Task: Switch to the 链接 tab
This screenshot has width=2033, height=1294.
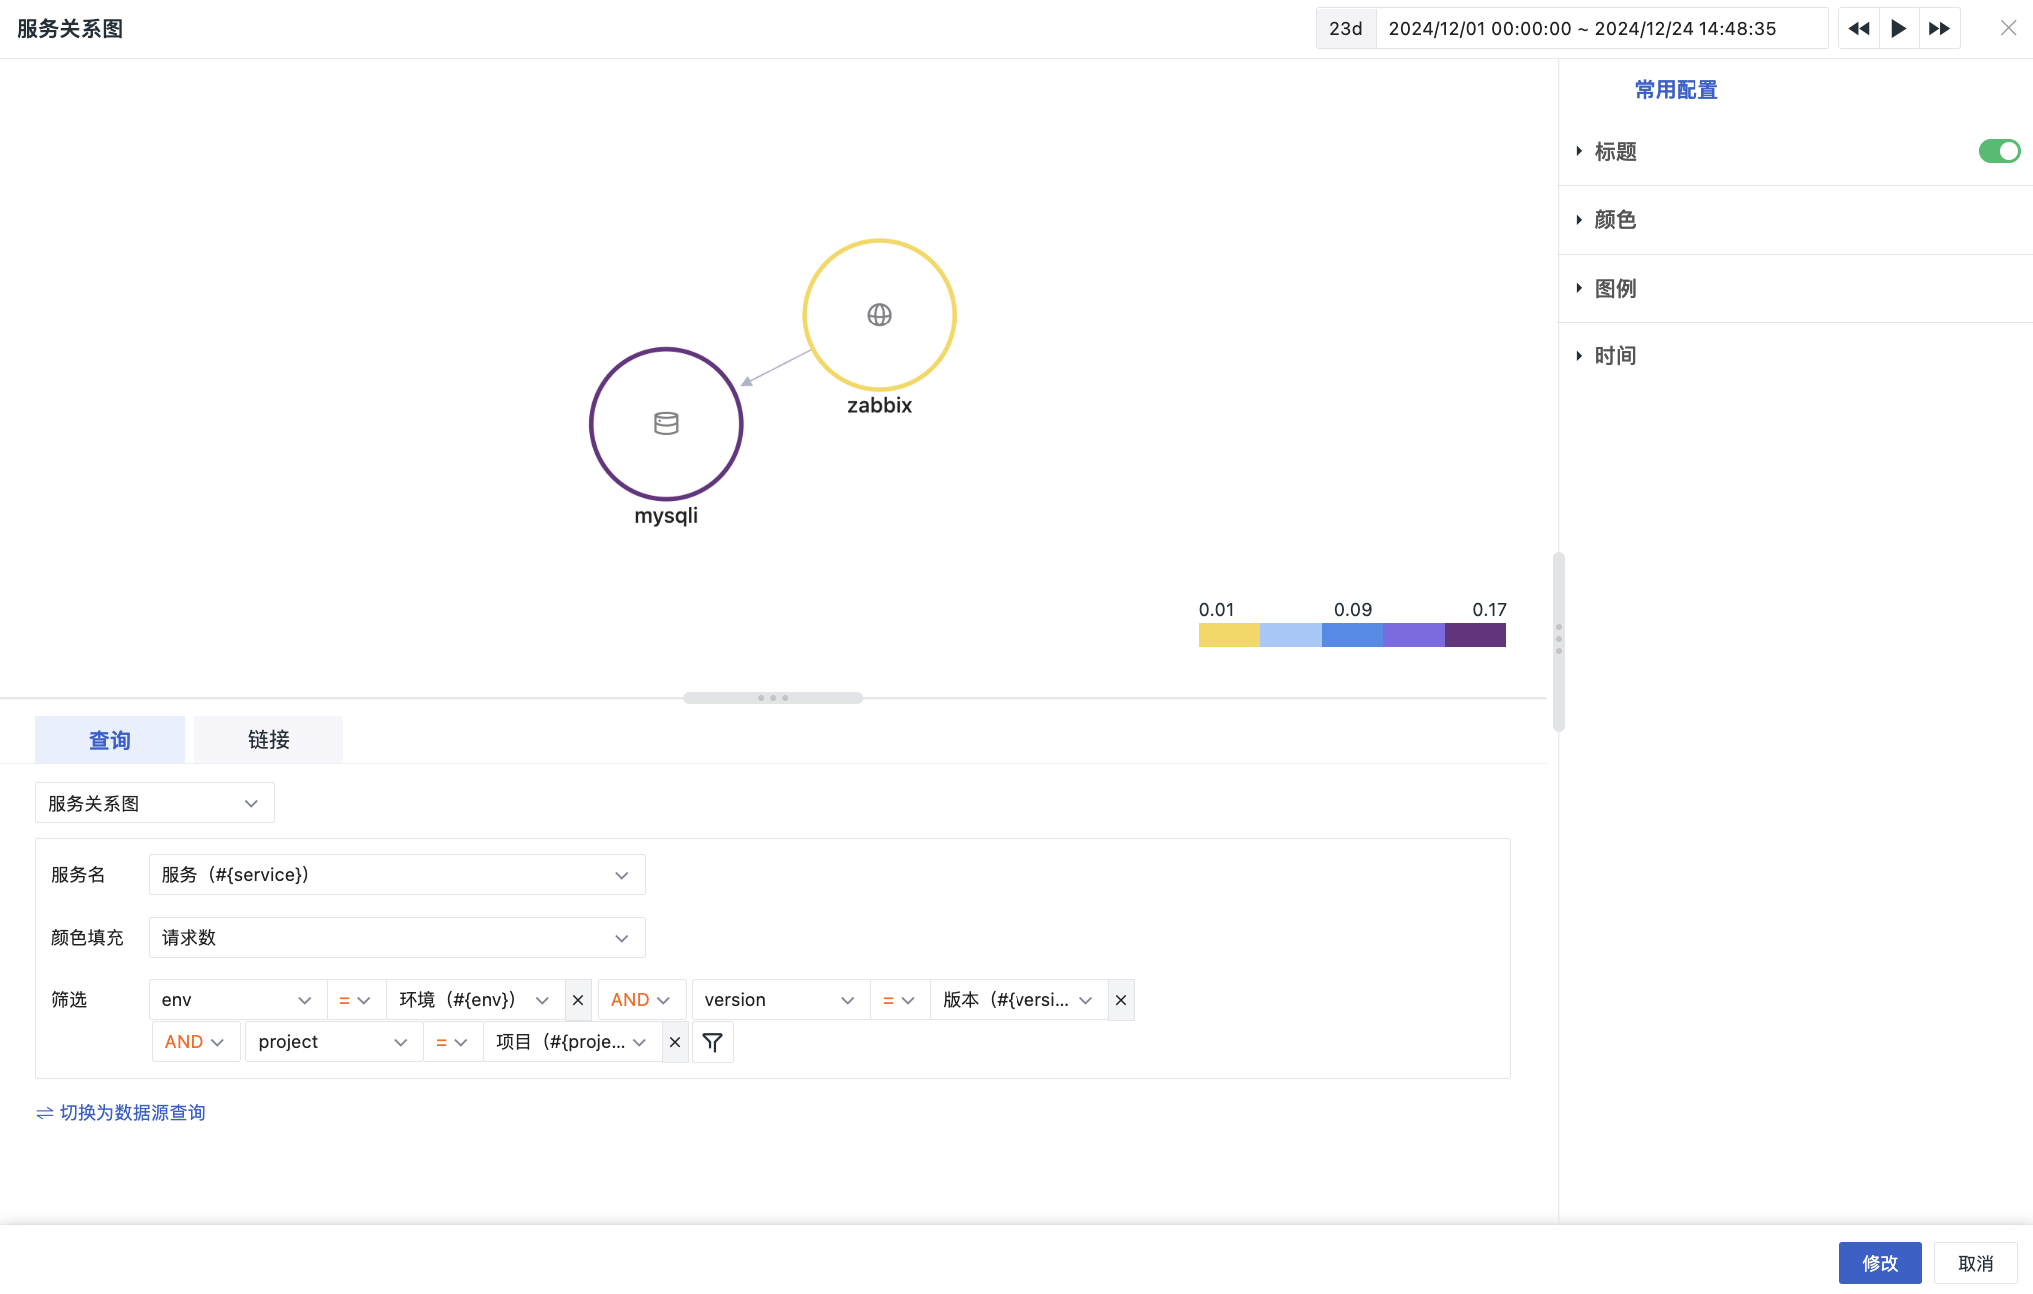Action: [269, 740]
